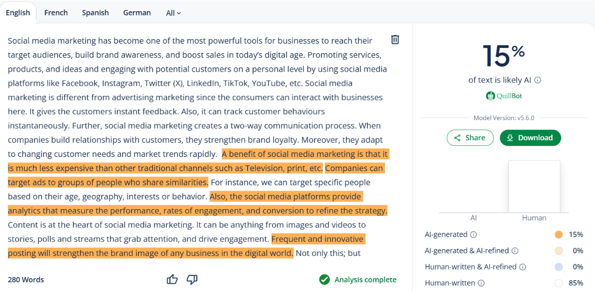
Task: Click the QuillBot logo
Action: (504, 96)
